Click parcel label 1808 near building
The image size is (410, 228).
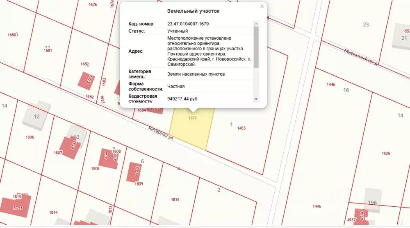tap(116, 152)
